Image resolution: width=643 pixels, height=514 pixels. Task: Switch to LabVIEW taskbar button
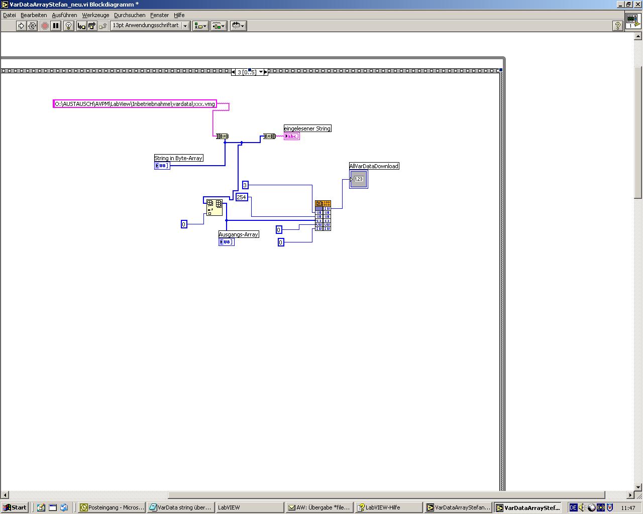pyautogui.click(x=250, y=507)
